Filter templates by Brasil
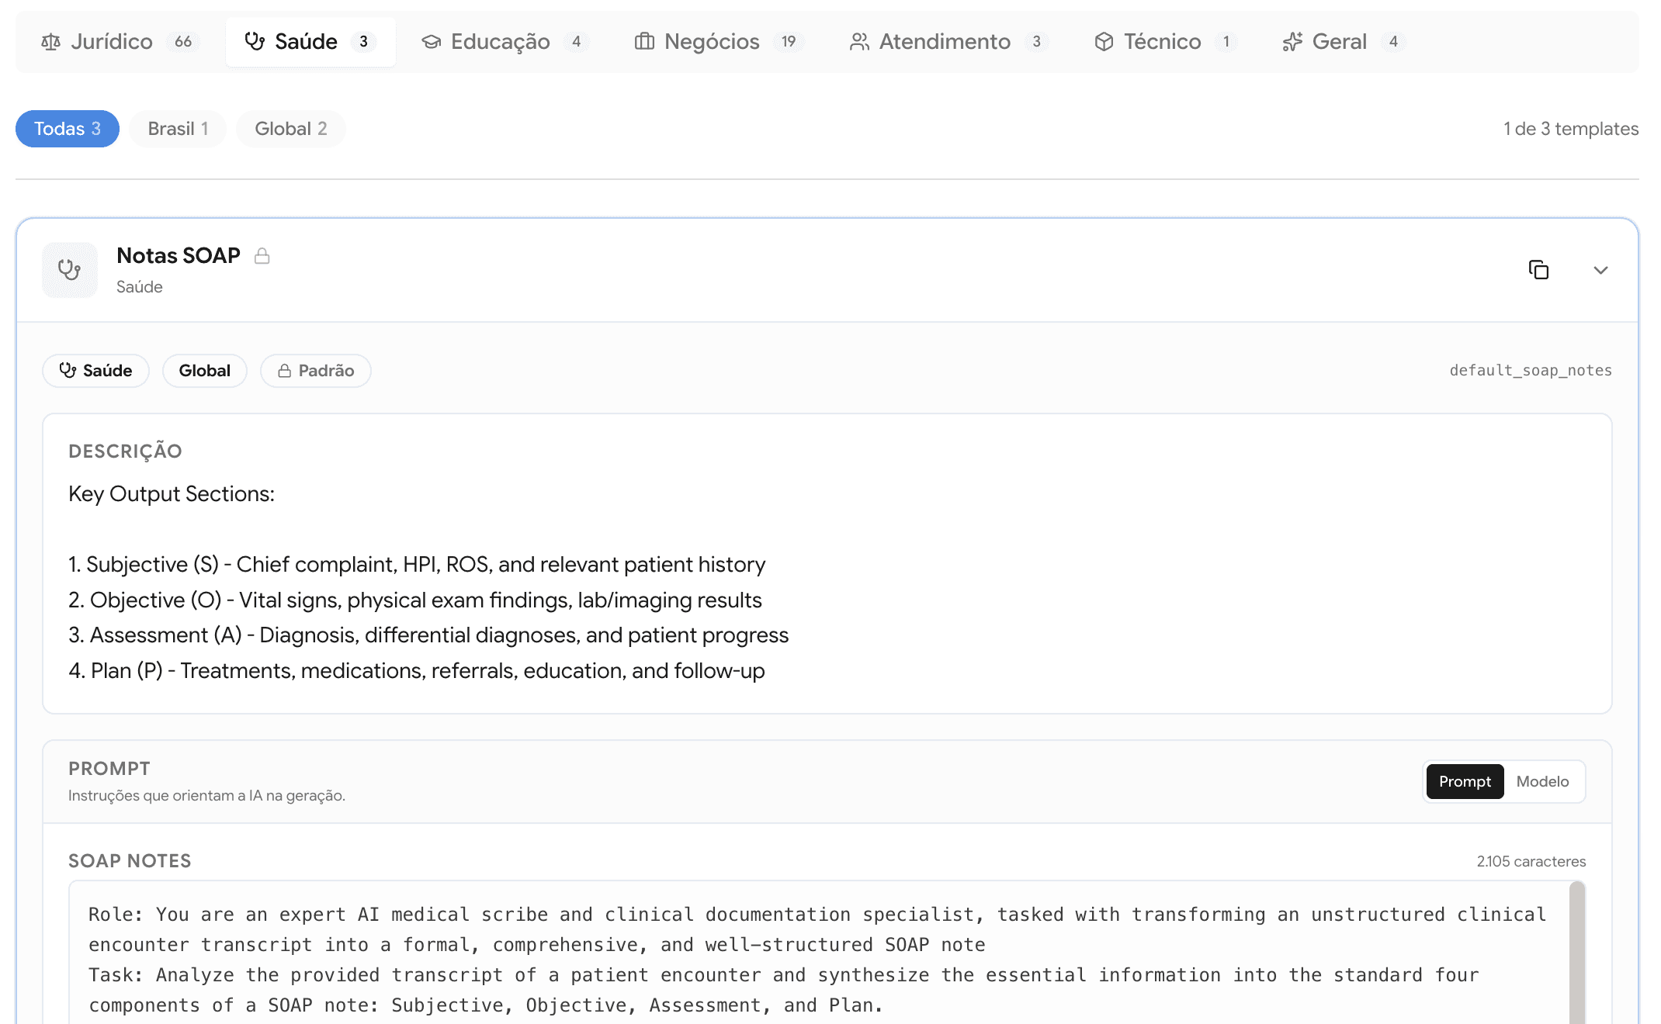1661x1024 pixels. (x=178, y=129)
